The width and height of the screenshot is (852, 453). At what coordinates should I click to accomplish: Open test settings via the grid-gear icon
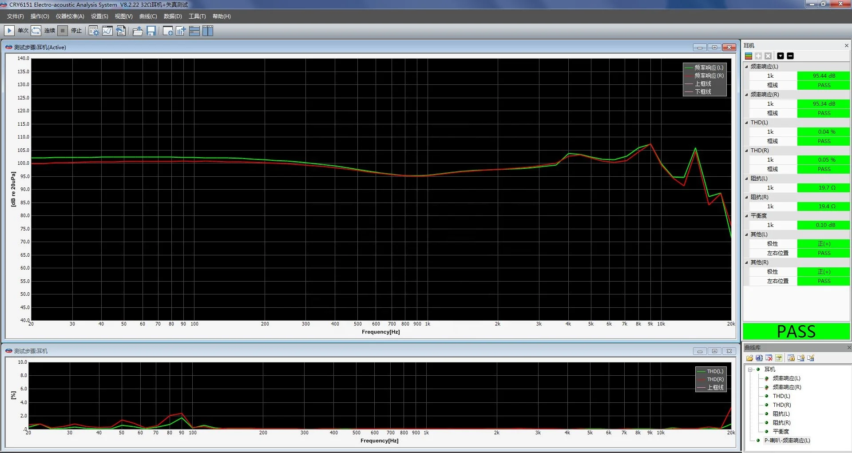[94, 31]
